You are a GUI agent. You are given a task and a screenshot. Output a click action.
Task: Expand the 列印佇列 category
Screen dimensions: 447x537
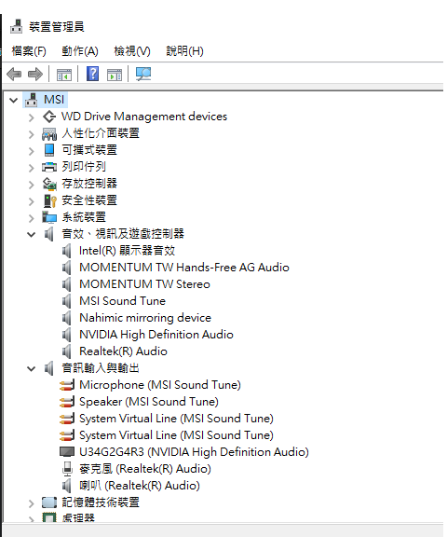coord(32,168)
